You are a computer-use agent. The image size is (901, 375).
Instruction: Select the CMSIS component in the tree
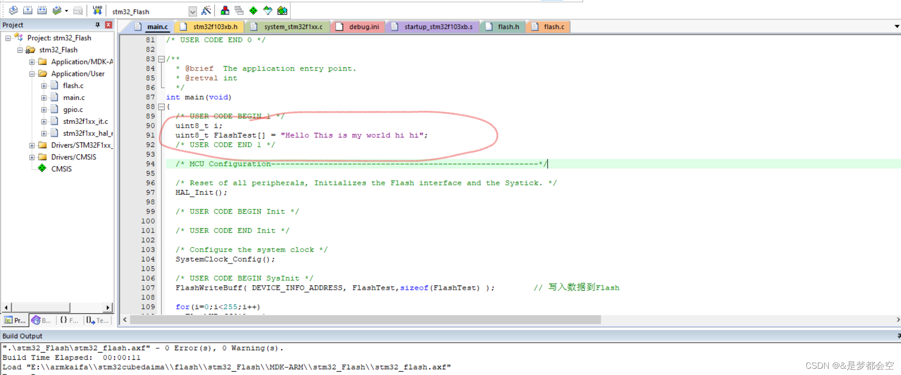pyautogui.click(x=62, y=169)
